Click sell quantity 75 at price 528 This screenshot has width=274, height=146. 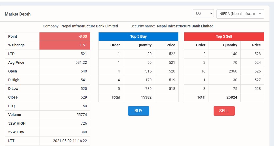tap(235, 89)
